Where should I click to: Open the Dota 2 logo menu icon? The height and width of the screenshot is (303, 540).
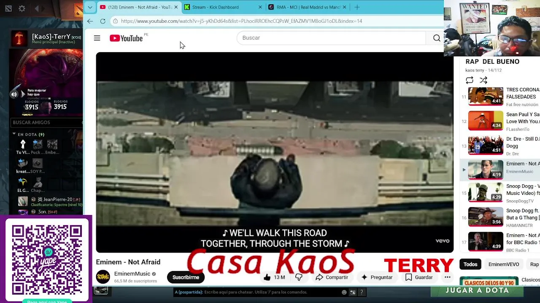8,8
